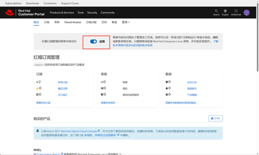
Task: Click the calendar icon in 订阅 card
Action: click(x=37, y=95)
